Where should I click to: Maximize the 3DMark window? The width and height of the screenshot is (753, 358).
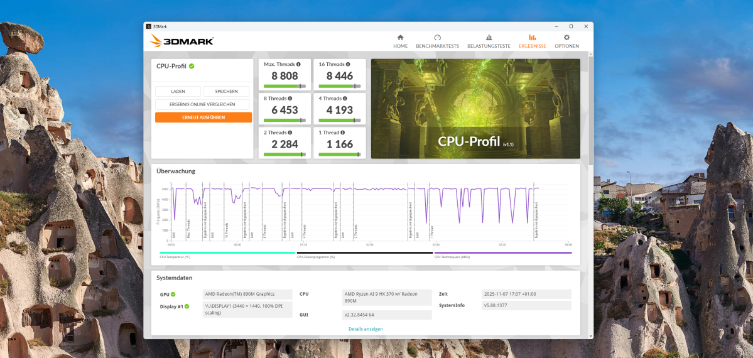point(571,26)
